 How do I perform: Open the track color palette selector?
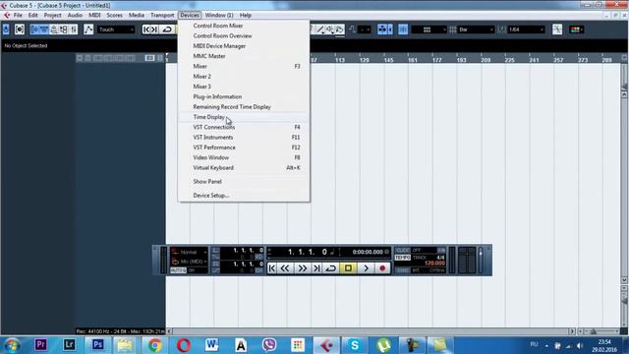(x=577, y=29)
